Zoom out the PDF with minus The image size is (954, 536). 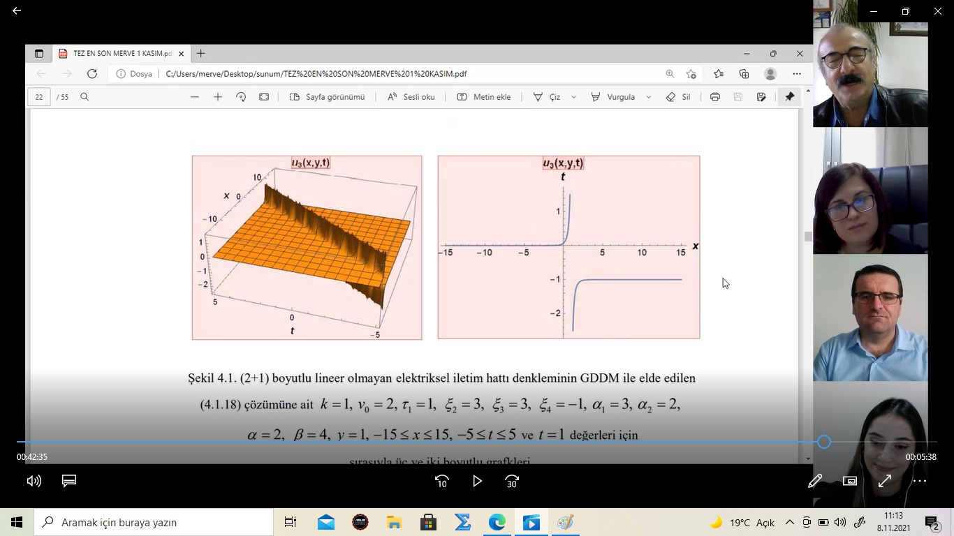pos(195,97)
